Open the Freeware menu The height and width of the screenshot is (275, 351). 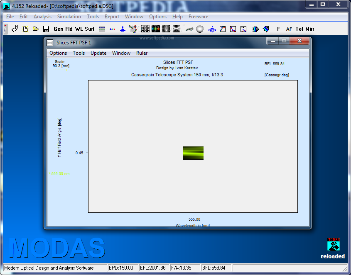coord(198,17)
